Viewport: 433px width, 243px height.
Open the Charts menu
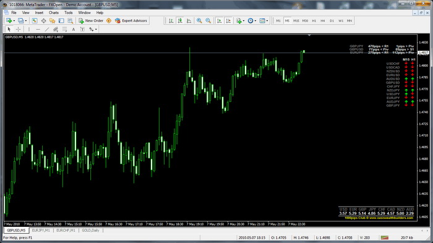click(x=54, y=13)
